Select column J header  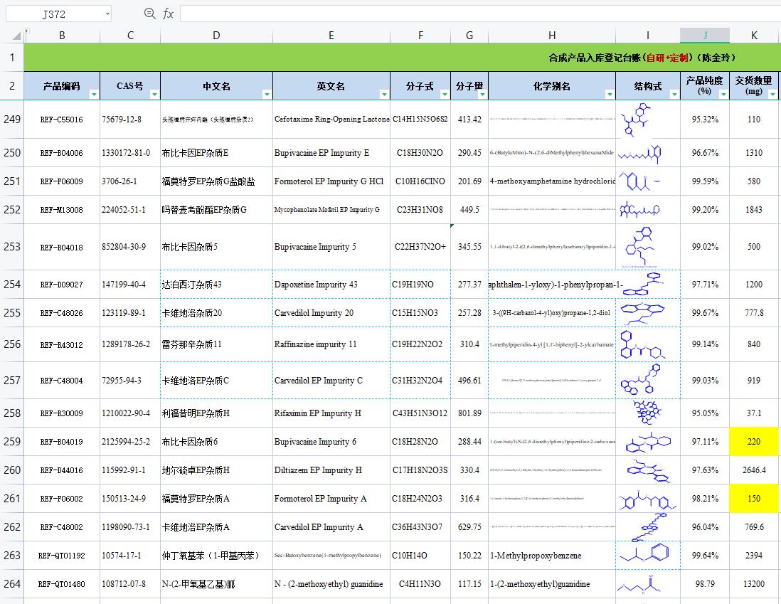click(x=705, y=36)
